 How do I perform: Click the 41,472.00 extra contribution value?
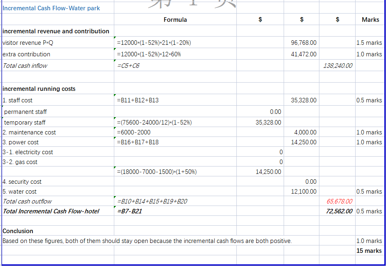click(x=304, y=54)
